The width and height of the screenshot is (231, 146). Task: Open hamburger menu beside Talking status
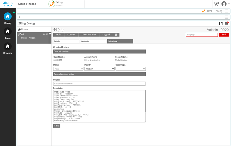(x=226, y=11)
